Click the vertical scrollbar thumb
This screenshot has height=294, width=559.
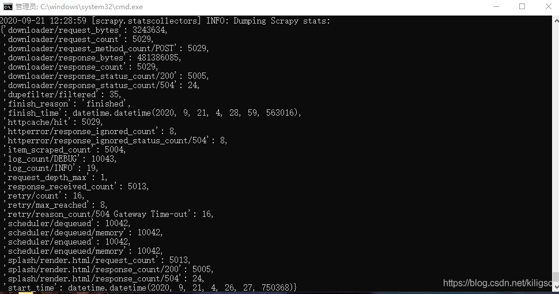tap(556, 277)
